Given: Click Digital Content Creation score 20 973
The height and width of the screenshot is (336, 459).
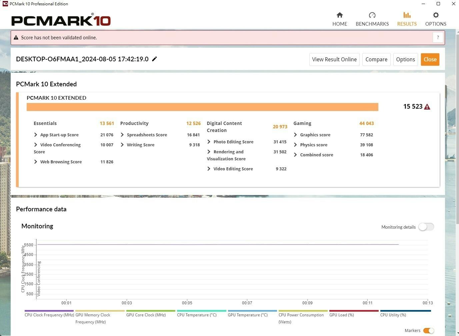Looking at the screenshot, I should click(280, 127).
